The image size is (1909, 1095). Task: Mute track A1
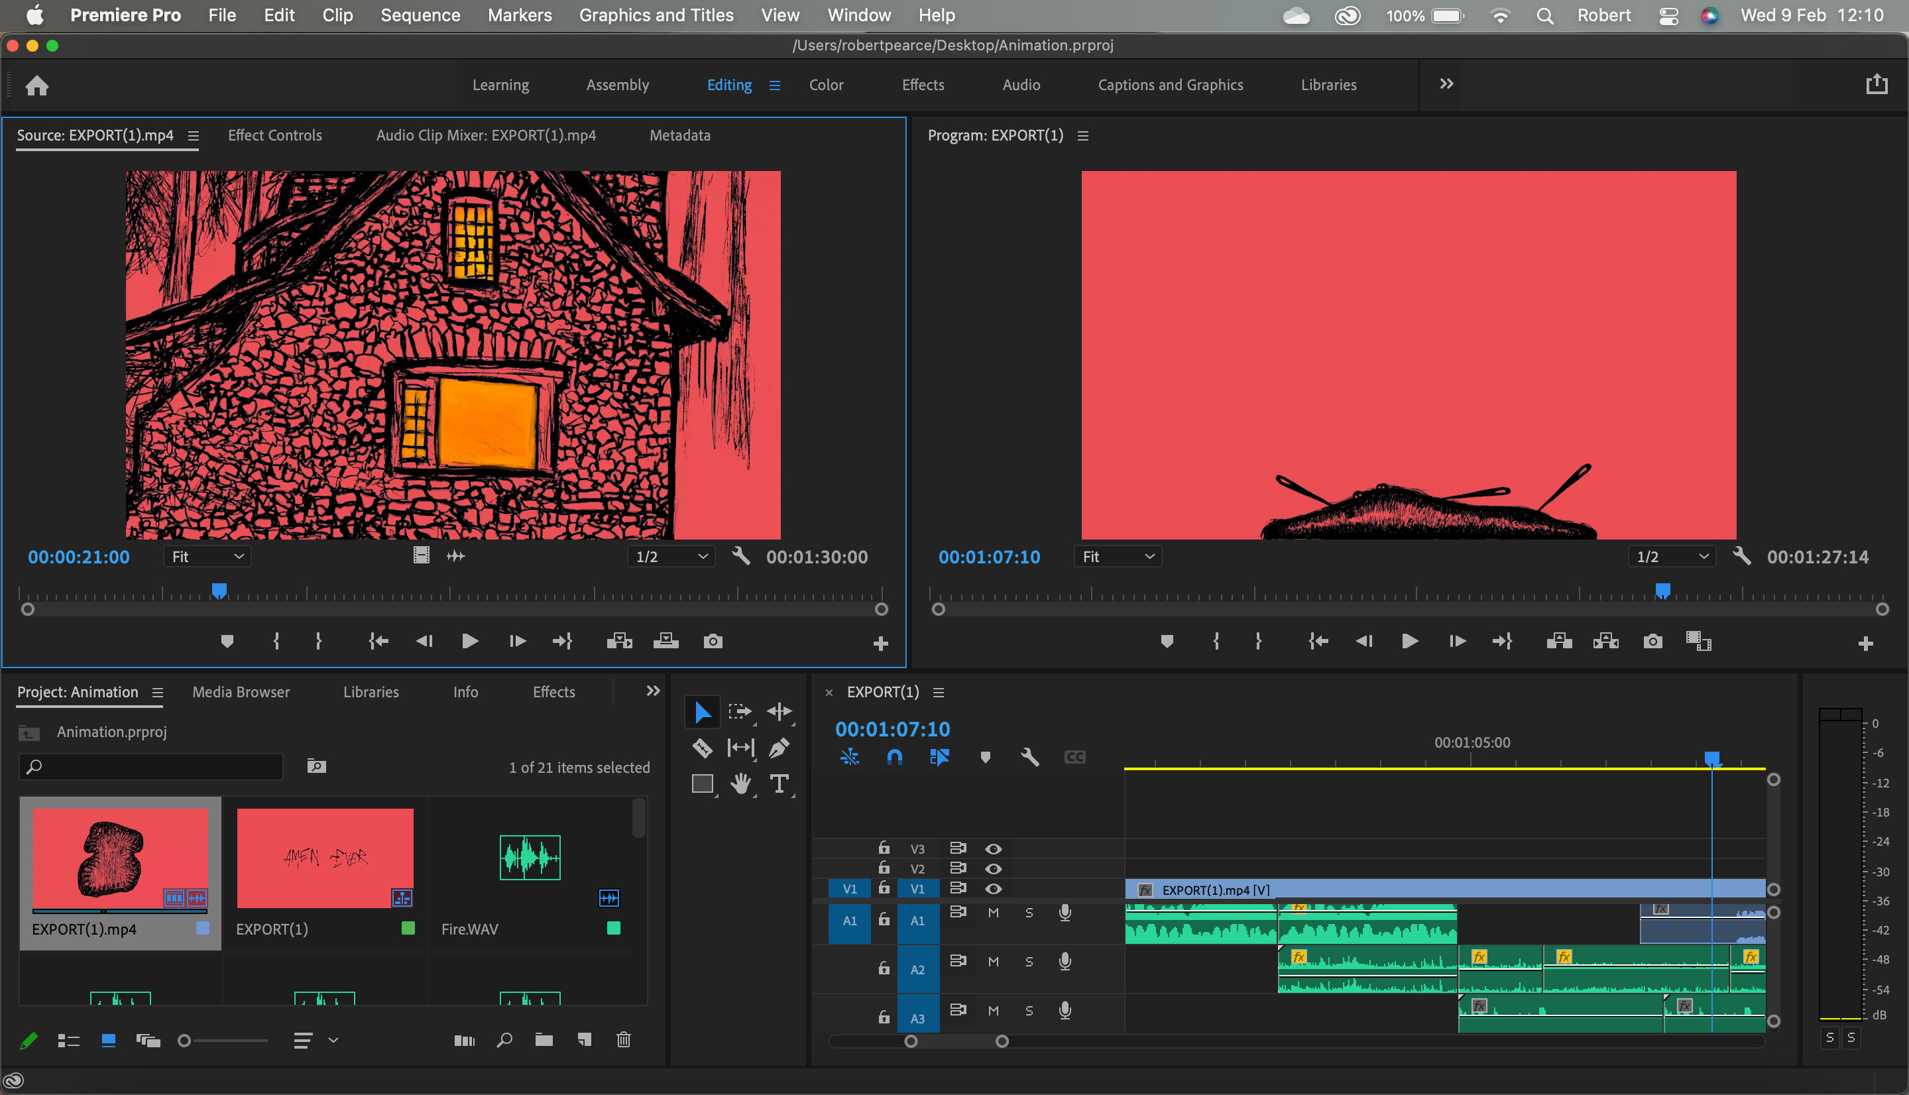[x=993, y=913]
